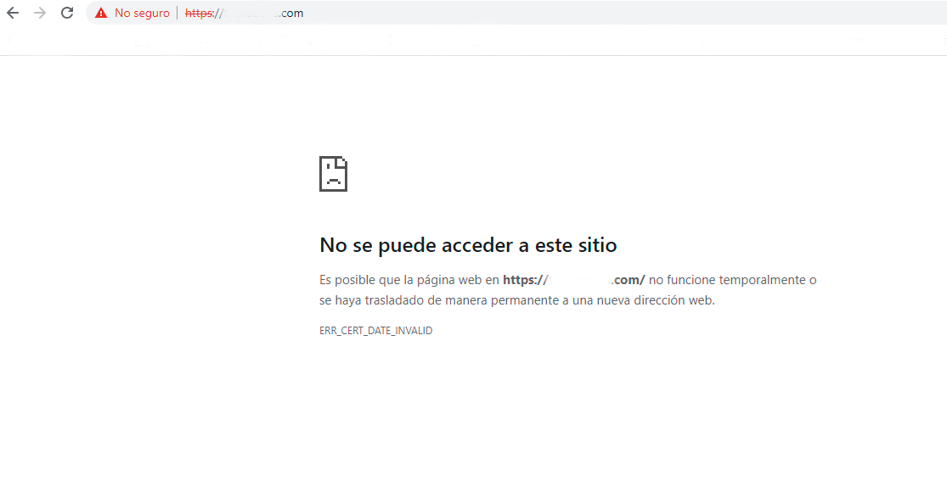Click the refresh icon next to forward arrow
The height and width of the screenshot is (492, 947).
66,13
